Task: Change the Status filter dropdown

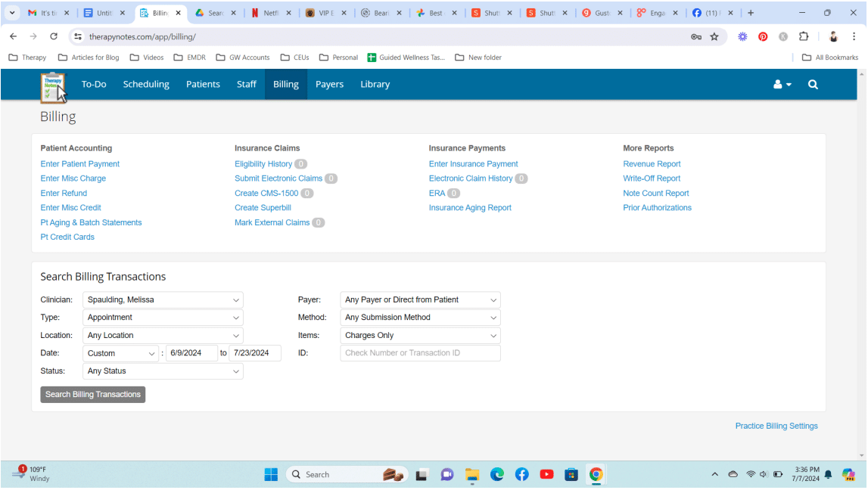Action: (x=162, y=371)
